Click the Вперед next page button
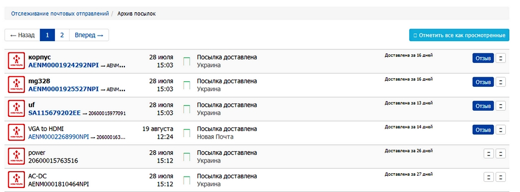 point(89,35)
